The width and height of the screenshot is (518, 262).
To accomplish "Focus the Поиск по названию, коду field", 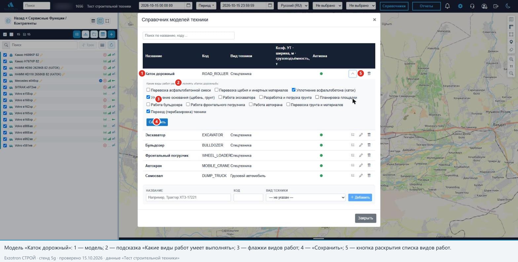I will click(189, 35).
